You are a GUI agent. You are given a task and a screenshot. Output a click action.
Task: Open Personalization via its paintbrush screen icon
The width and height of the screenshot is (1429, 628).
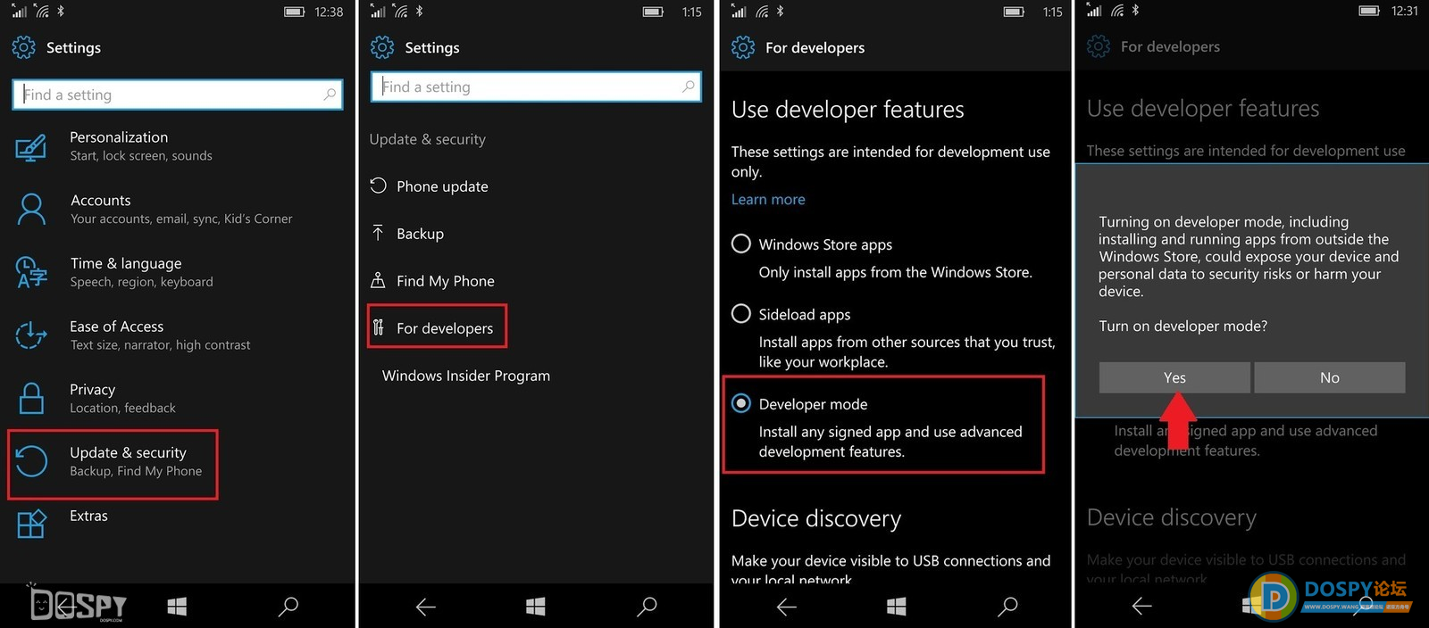click(31, 147)
